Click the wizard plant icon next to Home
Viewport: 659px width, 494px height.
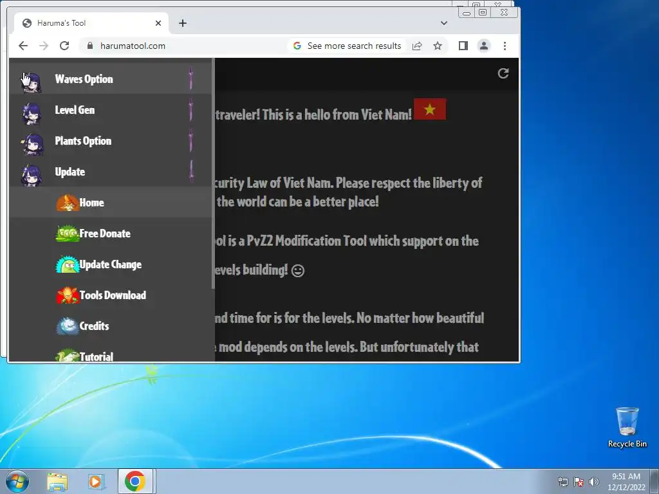coord(68,203)
